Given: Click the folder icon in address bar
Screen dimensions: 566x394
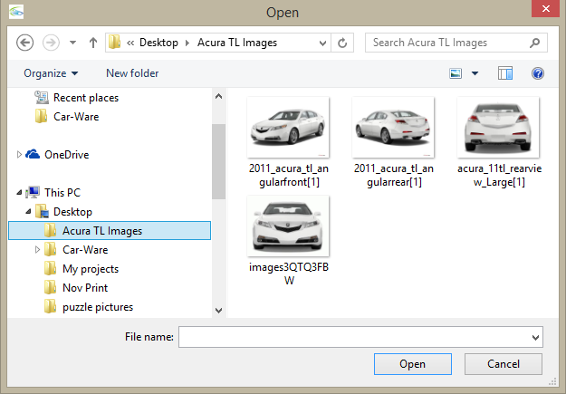Looking at the screenshot, I should point(115,43).
